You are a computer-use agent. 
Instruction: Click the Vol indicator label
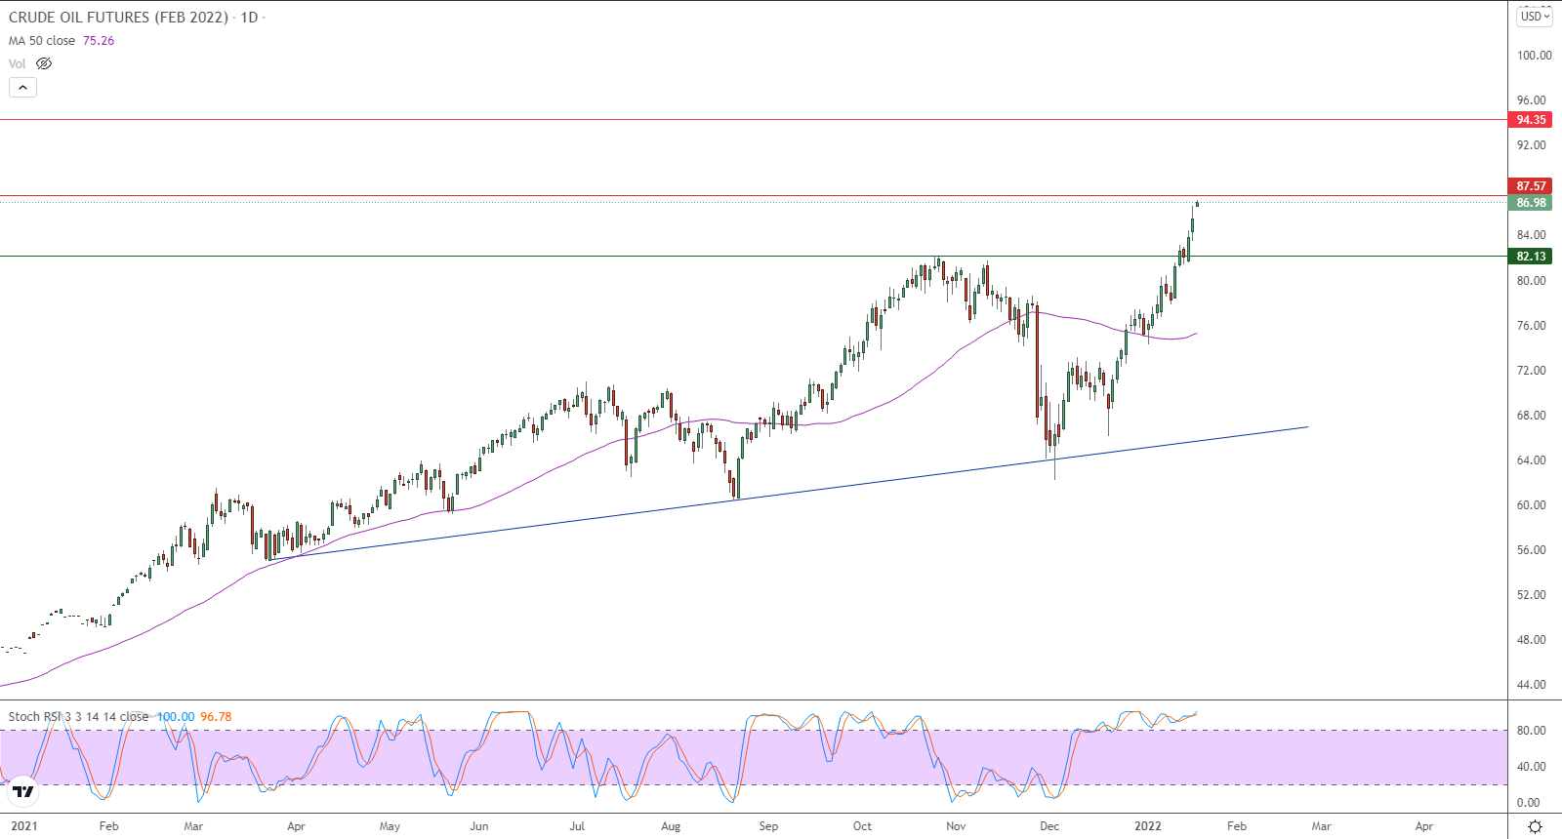point(18,63)
